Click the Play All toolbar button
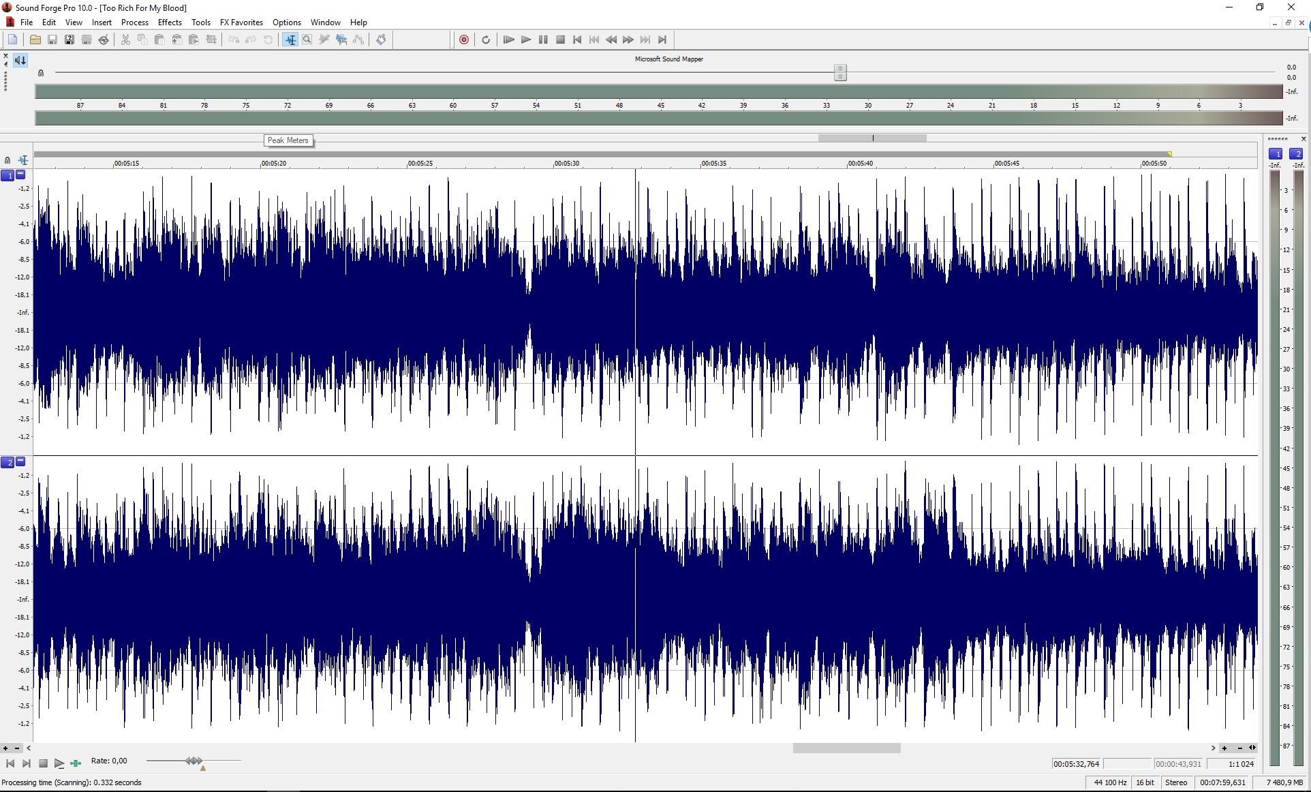 [508, 40]
